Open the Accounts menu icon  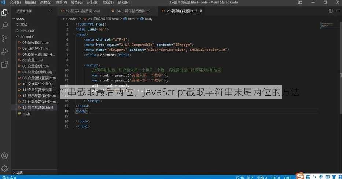[4, 156]
